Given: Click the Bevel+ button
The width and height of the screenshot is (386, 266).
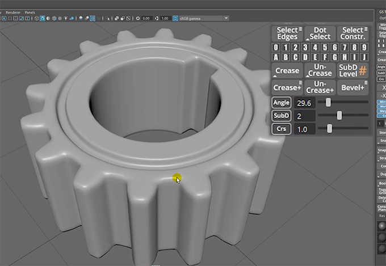Looking at the screenshot, I should [x=353, y=87].
